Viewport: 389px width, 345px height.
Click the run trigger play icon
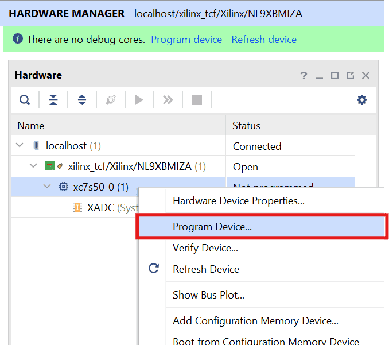pyautogui.click(x=139, y=100)
